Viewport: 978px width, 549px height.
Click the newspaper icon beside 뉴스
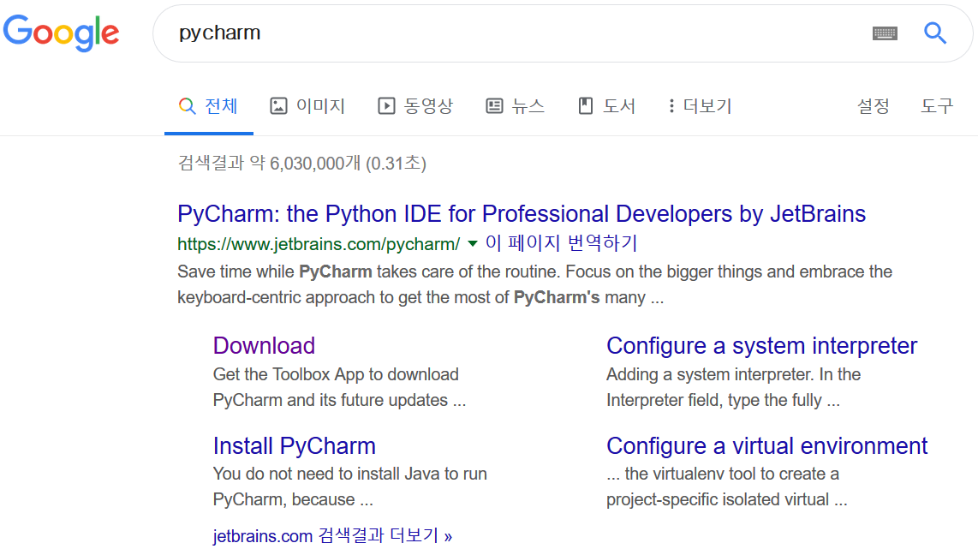(x=494, y=106)
